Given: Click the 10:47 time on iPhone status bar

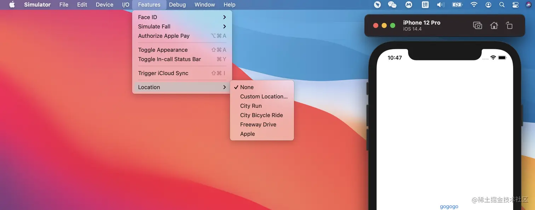Looking at the screenshot, I should [395, 58].
